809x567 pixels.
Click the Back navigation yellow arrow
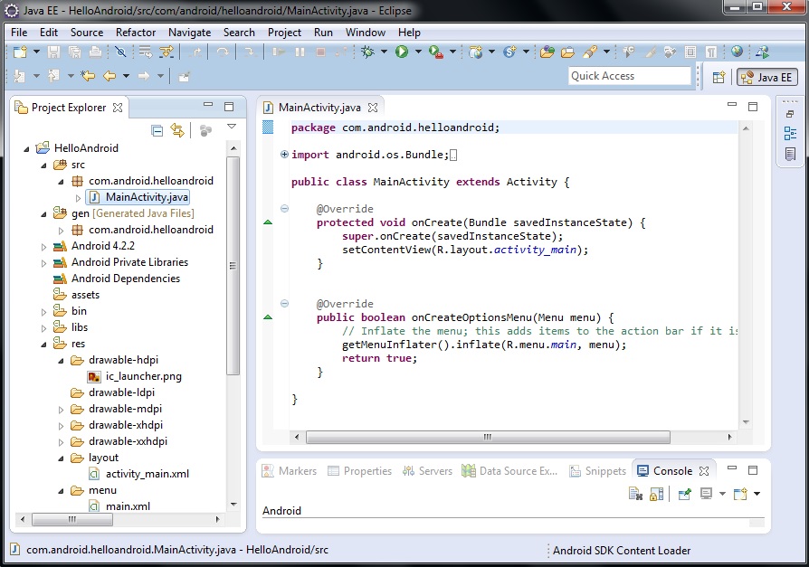click(109, 76)
